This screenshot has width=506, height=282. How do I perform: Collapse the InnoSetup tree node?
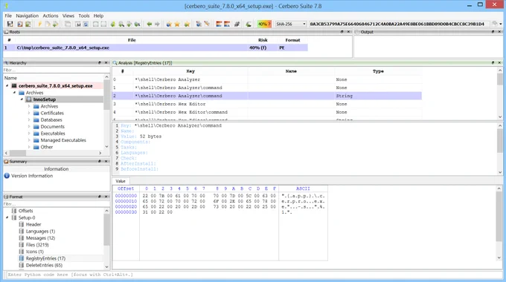tap(22, 99)
